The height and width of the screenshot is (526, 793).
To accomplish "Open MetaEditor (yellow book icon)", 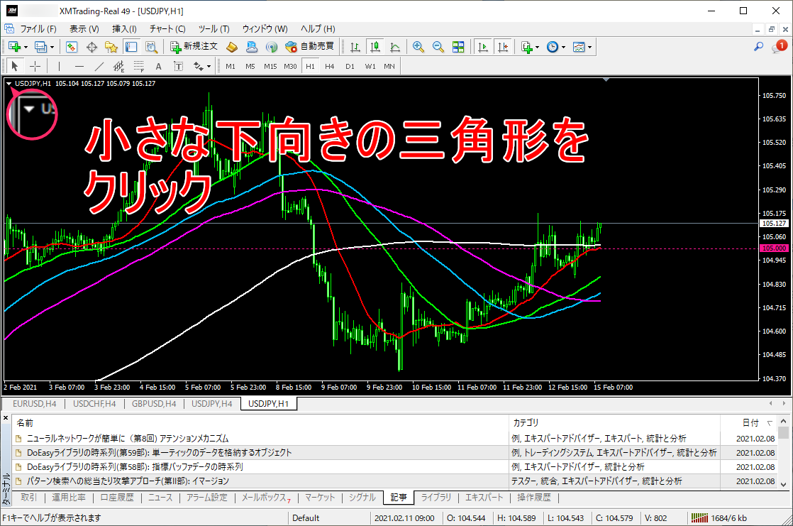I will [232, 47].
